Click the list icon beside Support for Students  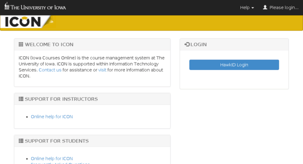pyautogui.click(x=21, y=141)
